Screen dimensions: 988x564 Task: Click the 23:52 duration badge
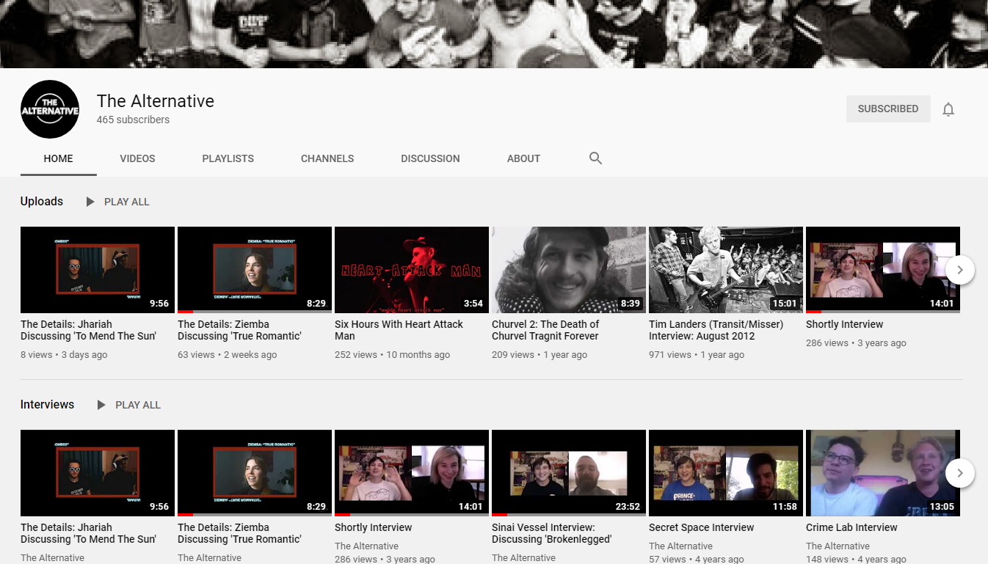[x=627, y=506]
